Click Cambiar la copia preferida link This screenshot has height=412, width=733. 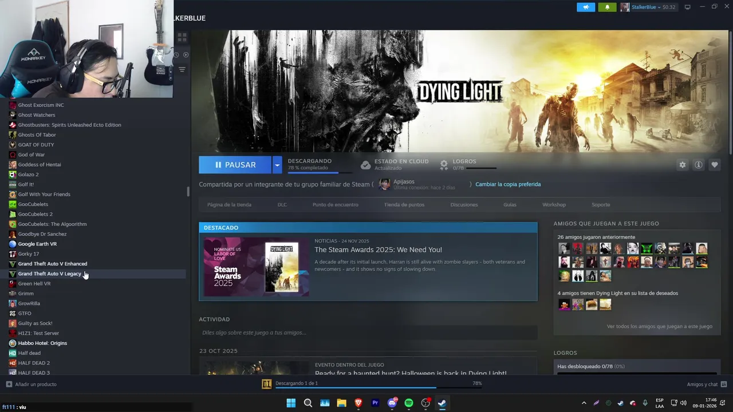tap(508, 184)
